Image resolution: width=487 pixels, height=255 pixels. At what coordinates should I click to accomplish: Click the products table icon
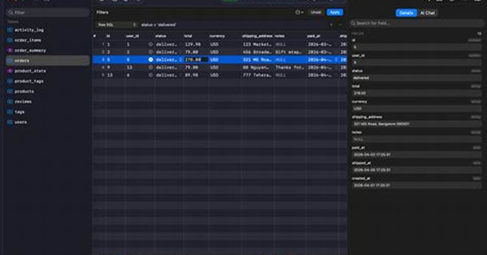10,91
